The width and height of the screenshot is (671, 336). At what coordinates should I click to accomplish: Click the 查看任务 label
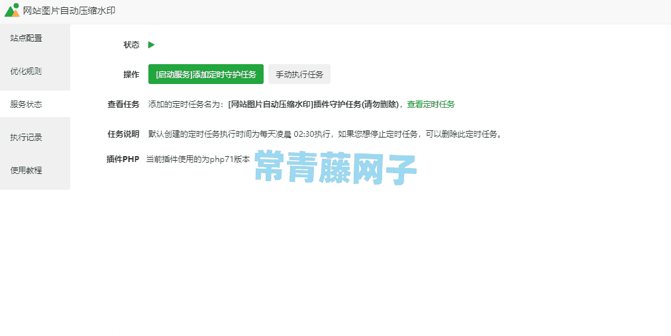click(123, 105)
